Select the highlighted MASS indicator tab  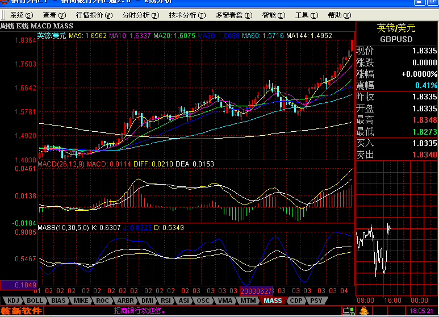click(x=273, y=301)
